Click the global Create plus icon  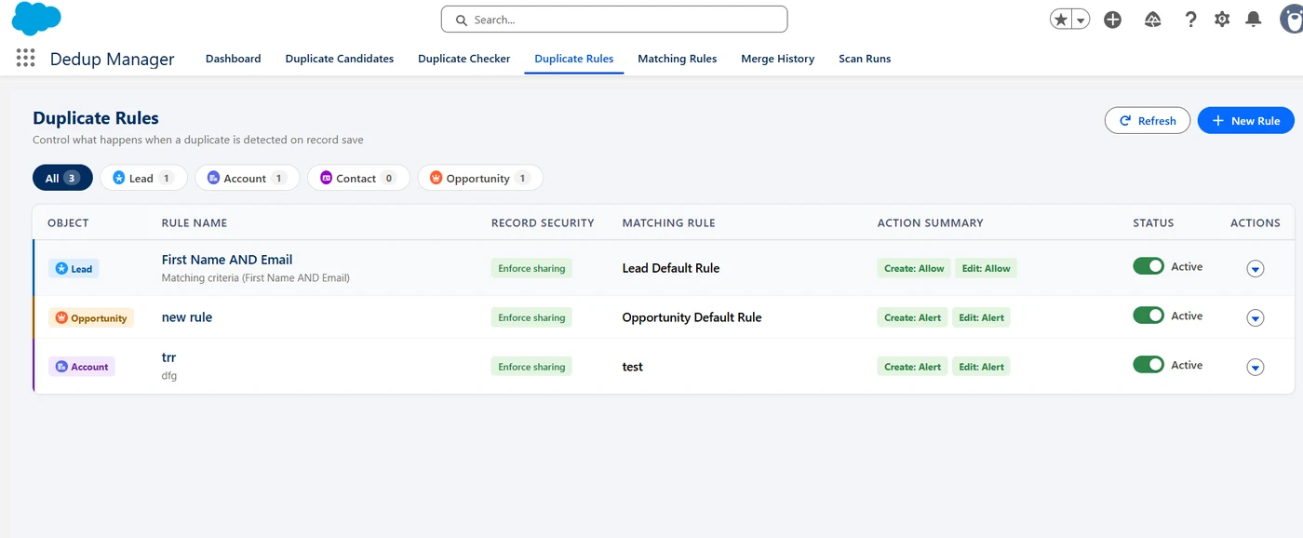coord(1112,20)
